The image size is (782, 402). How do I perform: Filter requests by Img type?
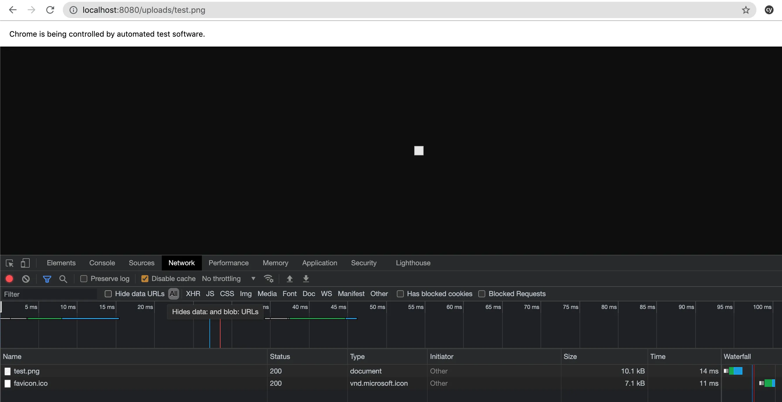(x=246, y=294)
